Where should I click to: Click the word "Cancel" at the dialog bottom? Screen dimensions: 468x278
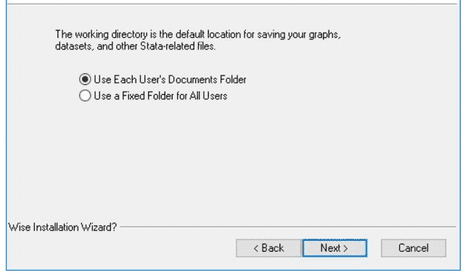pos(414,248)
